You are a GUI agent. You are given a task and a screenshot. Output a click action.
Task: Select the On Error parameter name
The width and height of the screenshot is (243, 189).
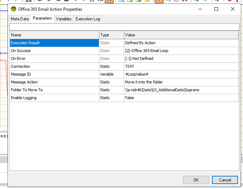coord(54,58)
